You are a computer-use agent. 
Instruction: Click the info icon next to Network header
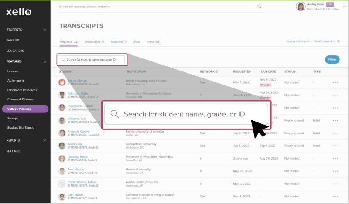tap(216, 71)
